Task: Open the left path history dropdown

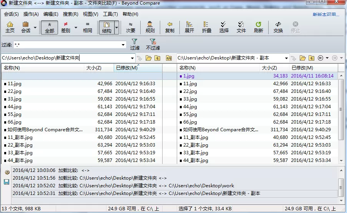Action: [x=132, y=58]
